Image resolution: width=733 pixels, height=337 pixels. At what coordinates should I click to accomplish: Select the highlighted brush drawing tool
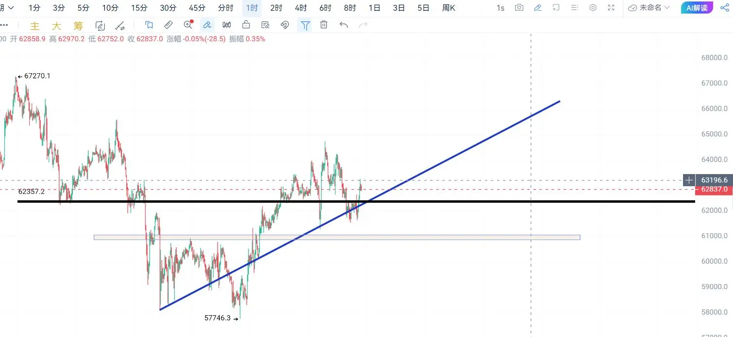(207, 25)
